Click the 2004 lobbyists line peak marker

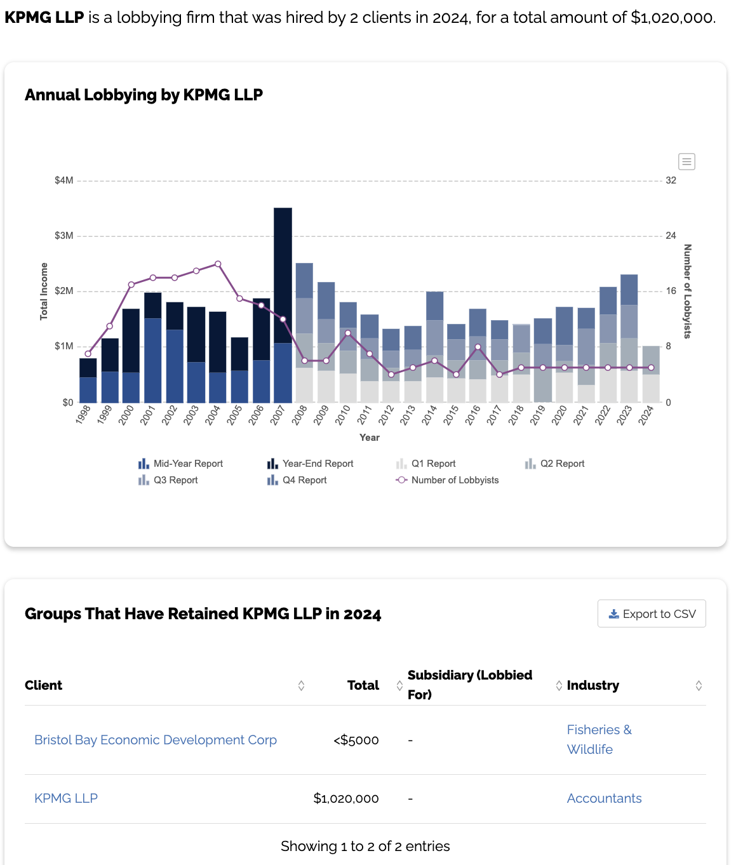(x=218, y=264)
